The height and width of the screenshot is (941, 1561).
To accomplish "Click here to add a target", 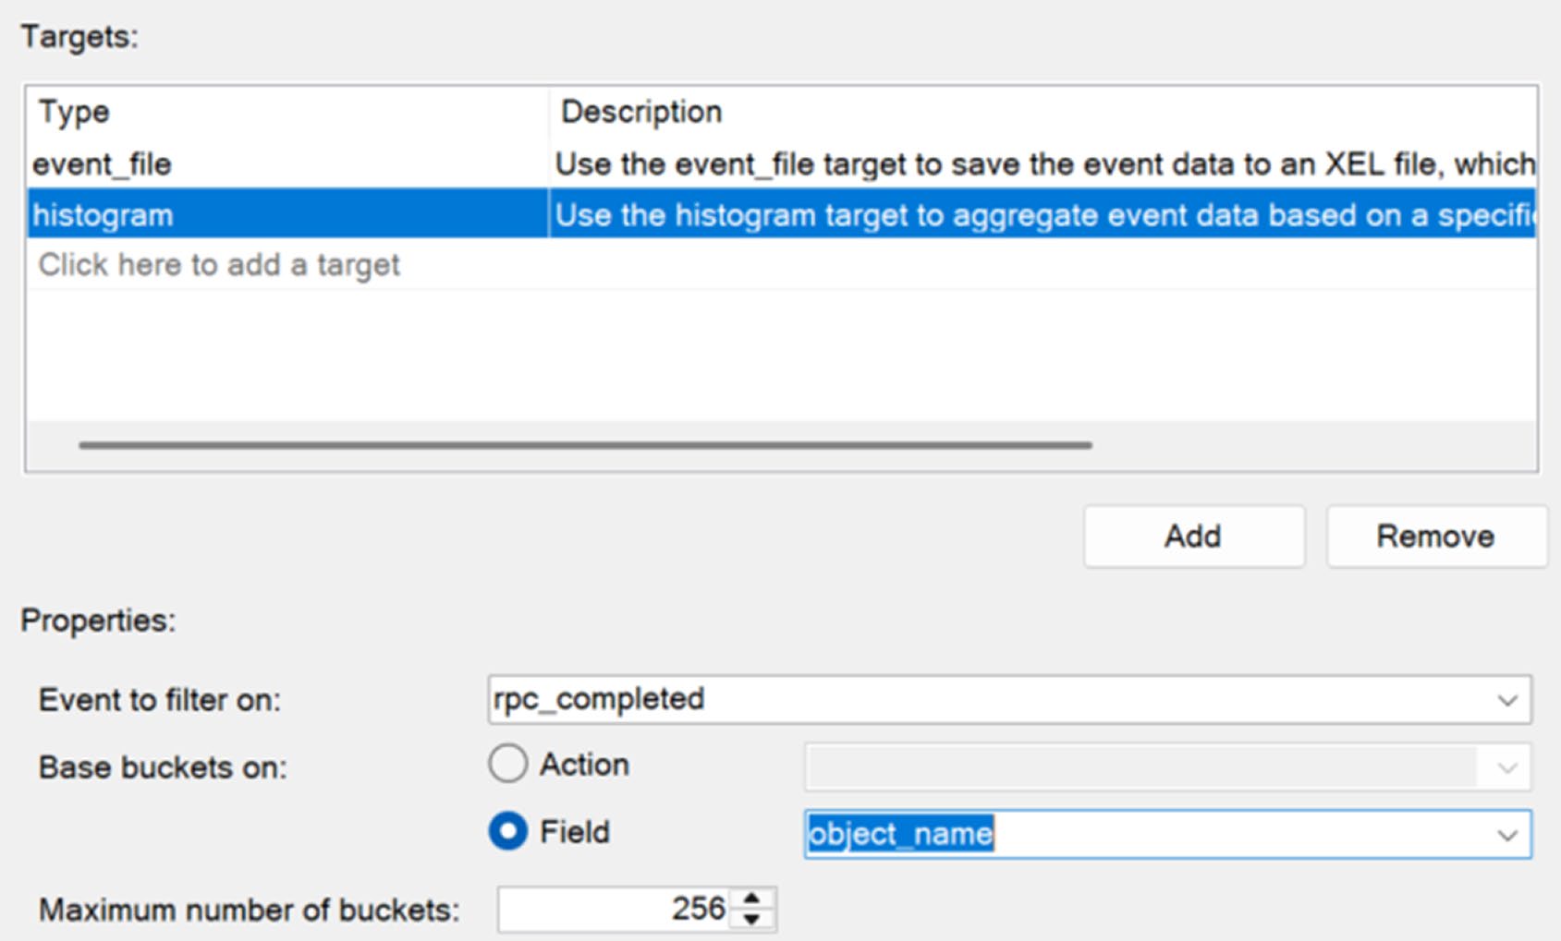I will click(219, 265).
